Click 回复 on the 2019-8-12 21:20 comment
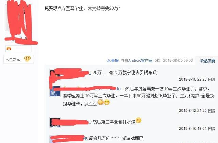Image resolution: width=218 pixels, height=143 pixels. tap(212, 110)
